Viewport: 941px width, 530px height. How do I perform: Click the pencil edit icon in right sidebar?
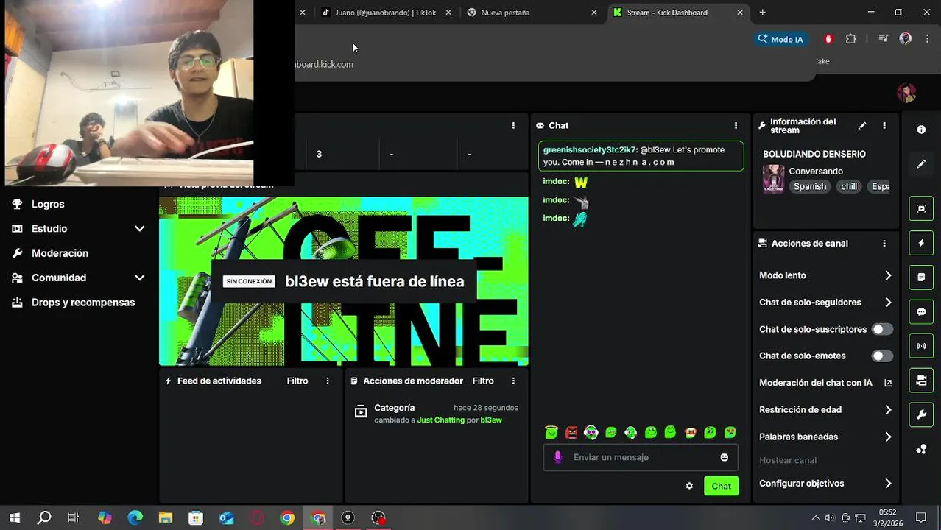(x=921, y=164)
